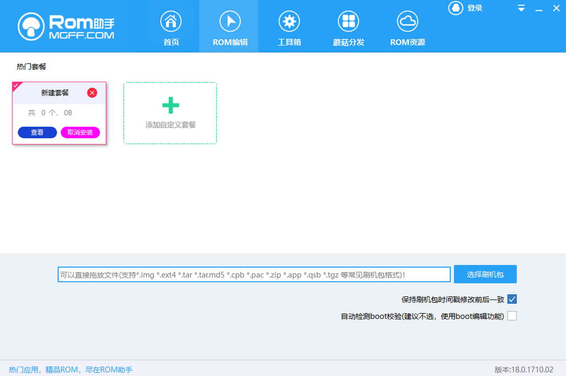Click the version 18.0.1710.02 text
This screenshot has width=566, height=376.
tap(524, 370)
